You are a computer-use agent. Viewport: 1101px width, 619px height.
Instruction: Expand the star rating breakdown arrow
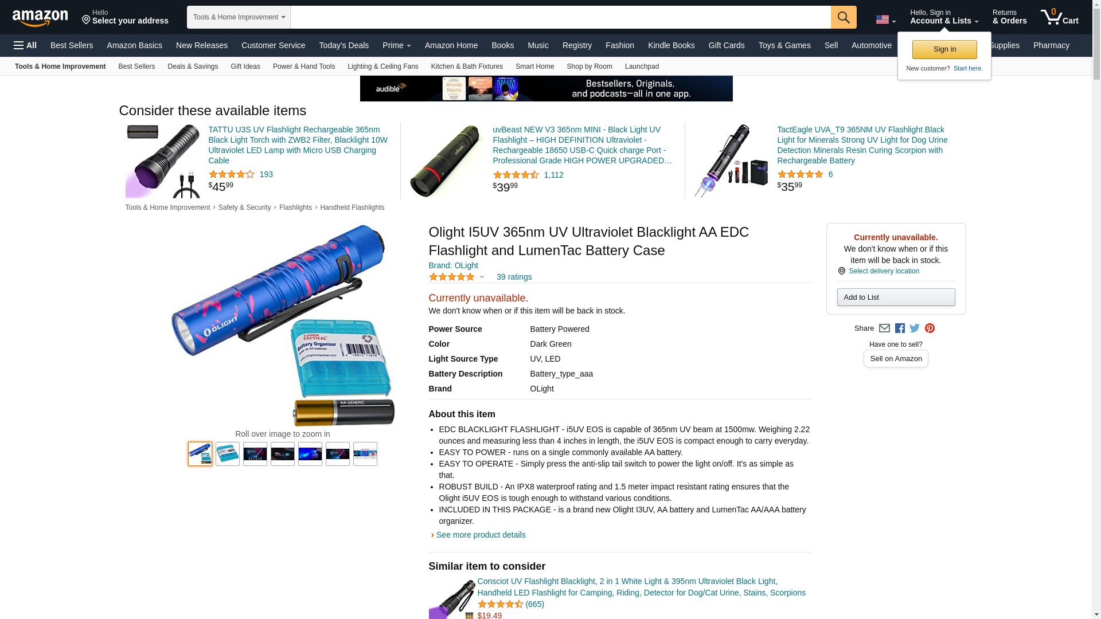coord(482,277)
